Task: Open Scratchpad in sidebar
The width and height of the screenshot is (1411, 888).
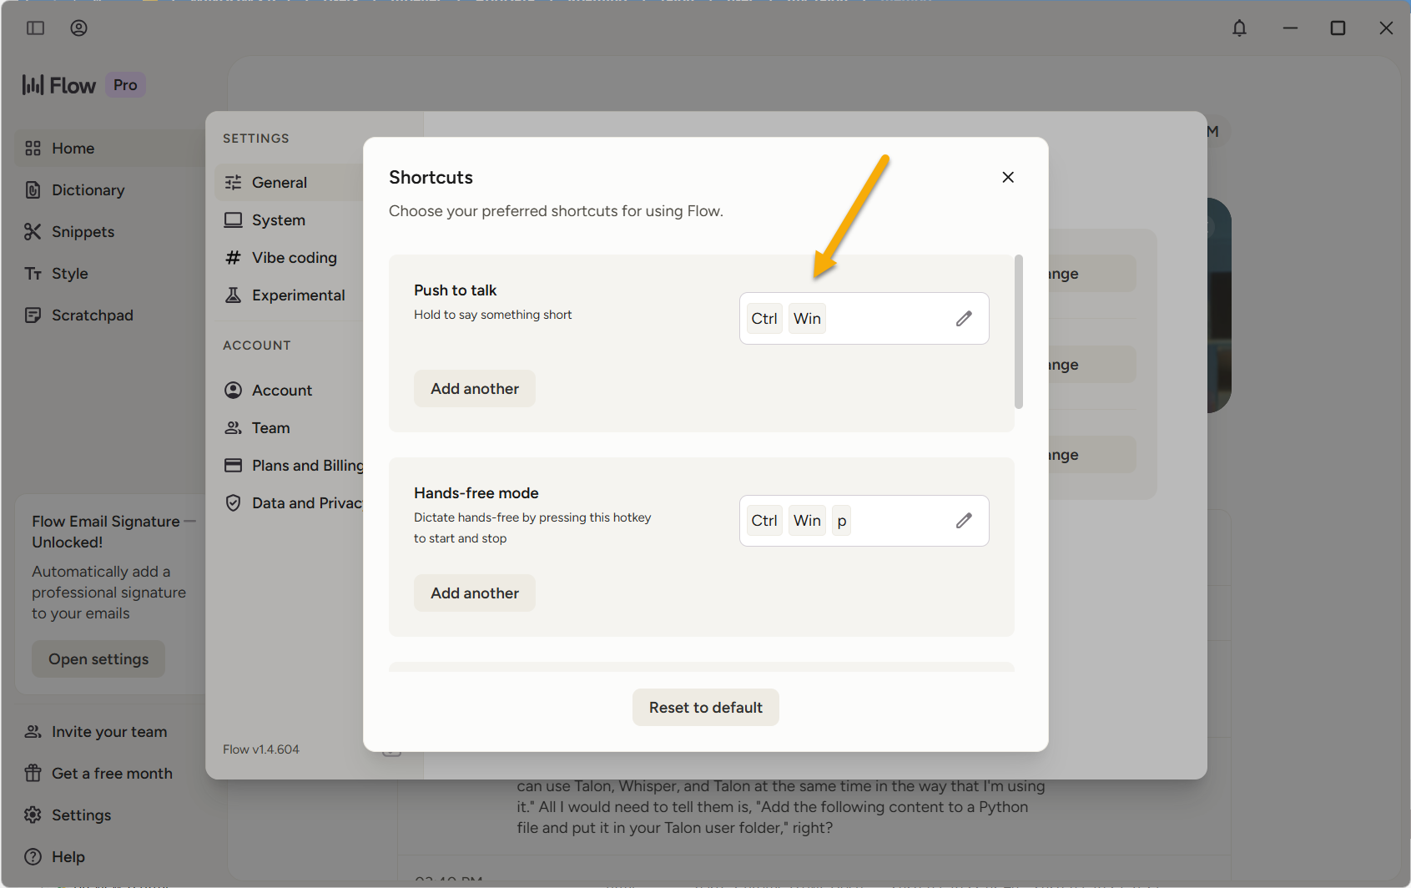Action: (x=108, y=315)
